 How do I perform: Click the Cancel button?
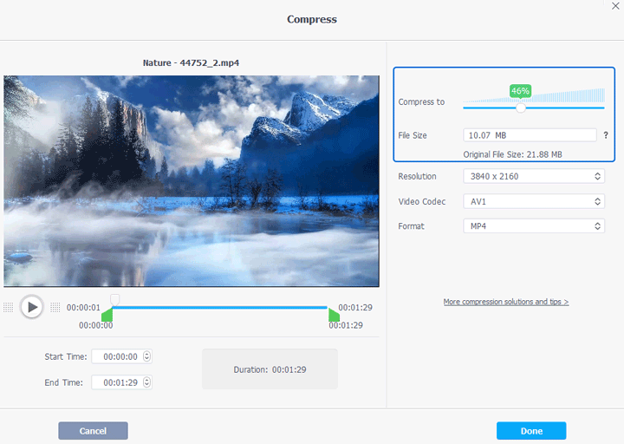[x=93, y=431]
